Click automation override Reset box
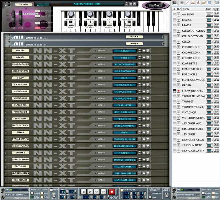The image size is (220, 200). pos(150,197)
